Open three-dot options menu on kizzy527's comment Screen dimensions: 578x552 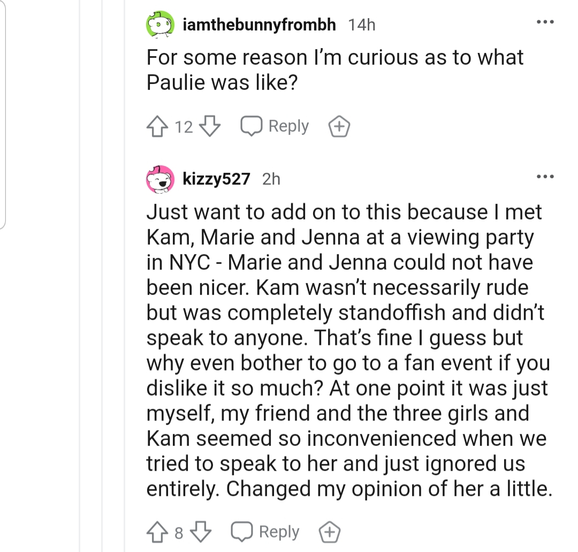[x=545, y=177]
